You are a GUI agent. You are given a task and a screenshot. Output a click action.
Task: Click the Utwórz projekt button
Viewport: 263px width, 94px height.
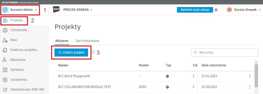coord(71,53)
